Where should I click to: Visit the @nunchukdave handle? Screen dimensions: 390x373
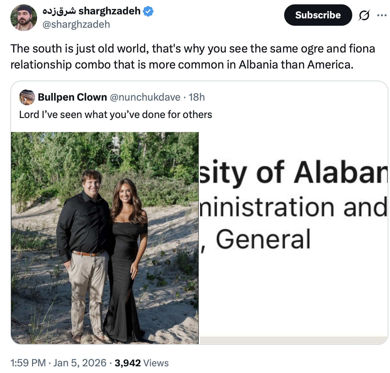click(145, 97)
